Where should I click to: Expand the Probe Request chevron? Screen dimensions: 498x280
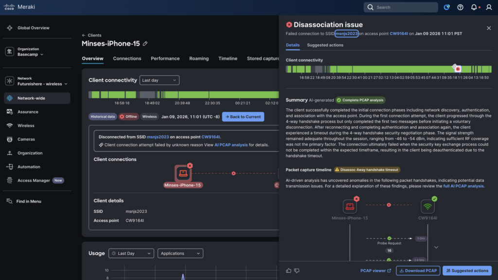[436, 247]
